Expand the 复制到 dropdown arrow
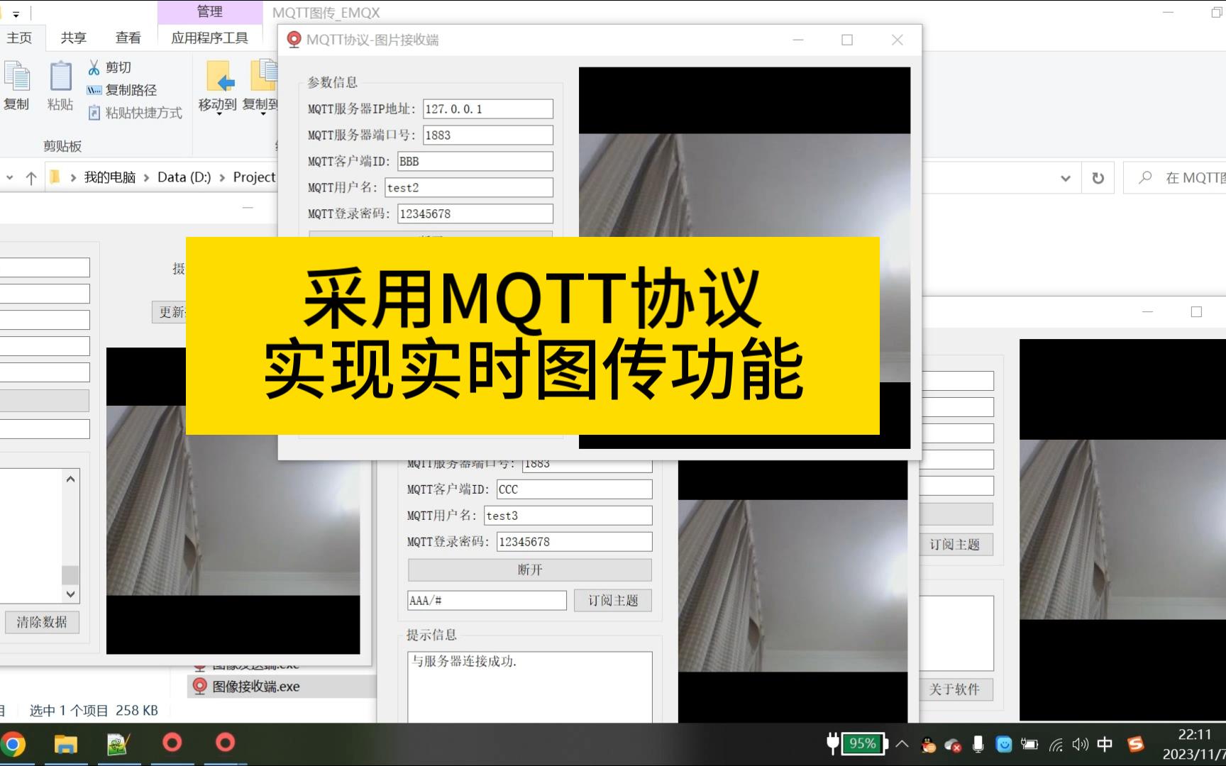Image resolution: width=1226 pixels, height=766 pixels. 262,113
